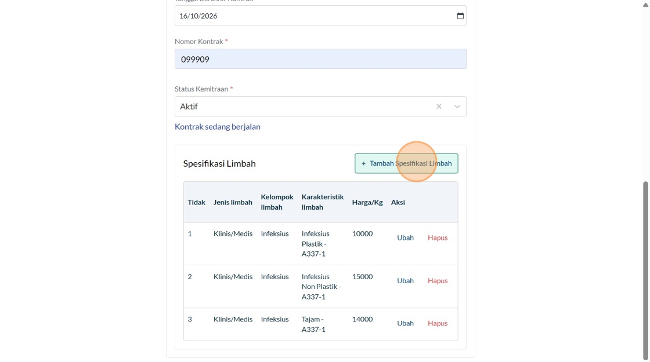Click Ubah for the Tajam - A337-1 row
Viewport: 650px width, 362px height.
coord(405,323)
